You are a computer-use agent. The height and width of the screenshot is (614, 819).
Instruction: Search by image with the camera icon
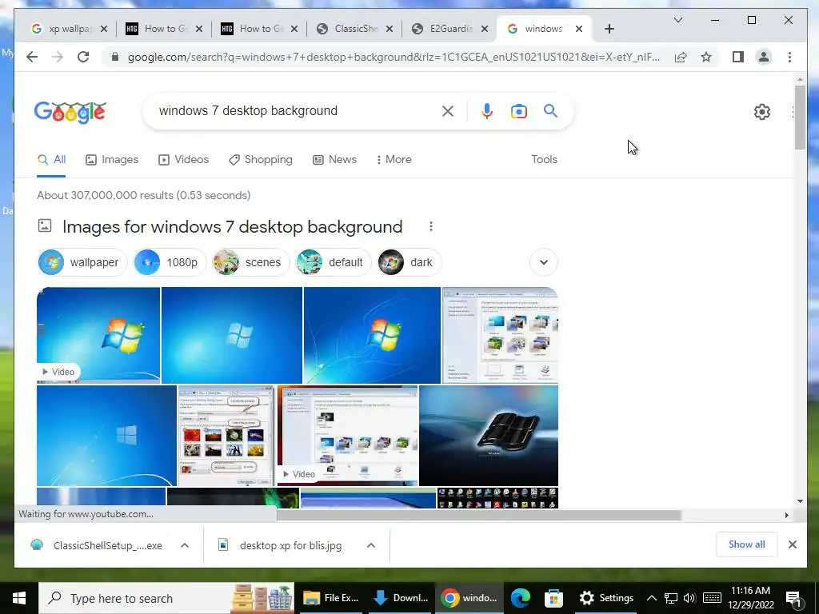(518, 111)
